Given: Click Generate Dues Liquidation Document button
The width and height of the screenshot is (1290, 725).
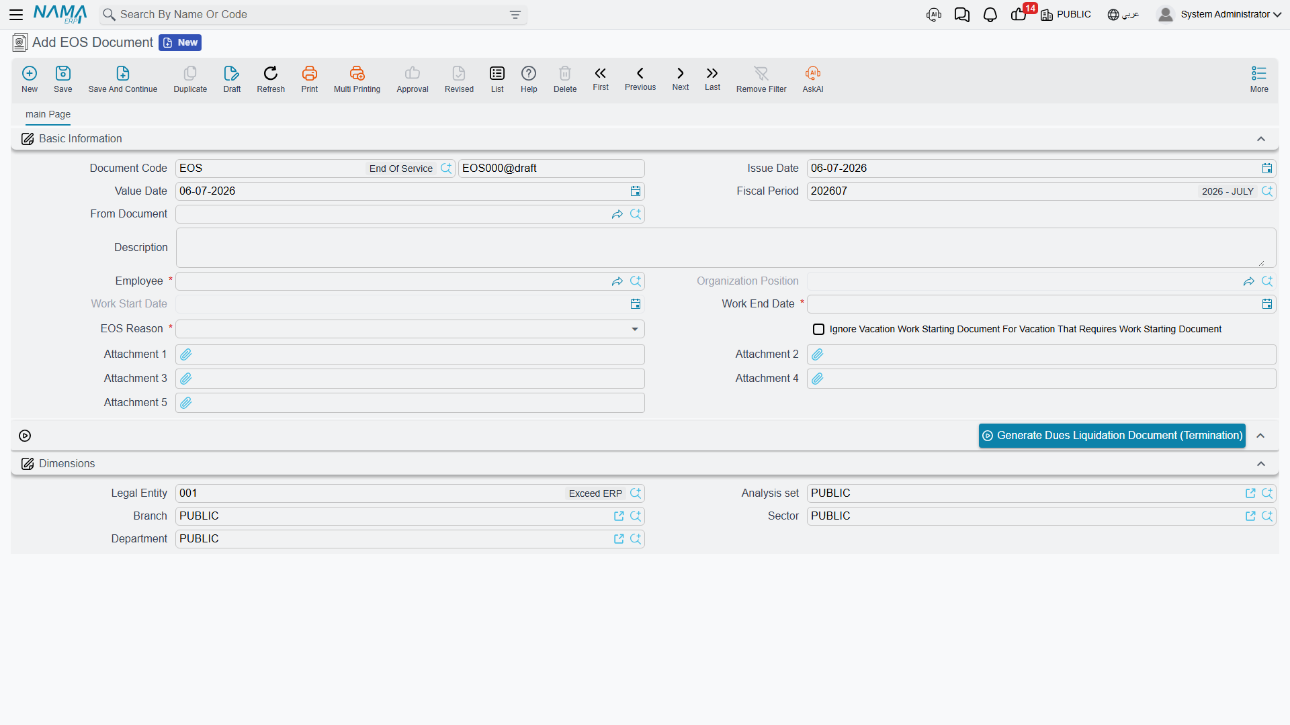Looking at the screenshot, I should pyautogui.click(x=1112, y=436).
